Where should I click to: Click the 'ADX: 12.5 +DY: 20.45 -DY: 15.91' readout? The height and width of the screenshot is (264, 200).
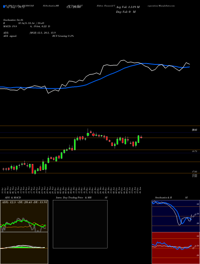[24, 202]
